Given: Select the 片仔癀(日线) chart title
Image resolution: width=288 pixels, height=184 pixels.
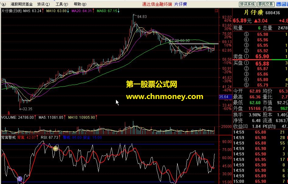Looking at the screenshot, I should (12, 11).
